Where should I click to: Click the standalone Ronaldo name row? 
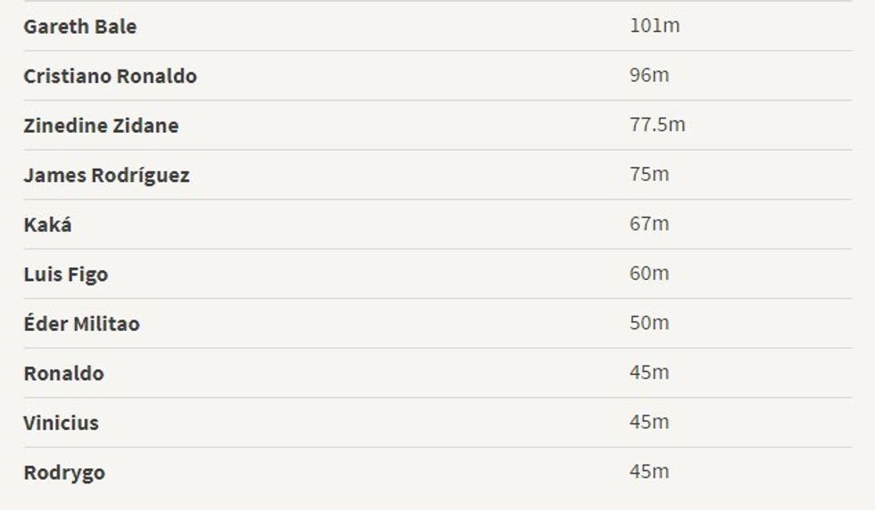coord(63,373)
